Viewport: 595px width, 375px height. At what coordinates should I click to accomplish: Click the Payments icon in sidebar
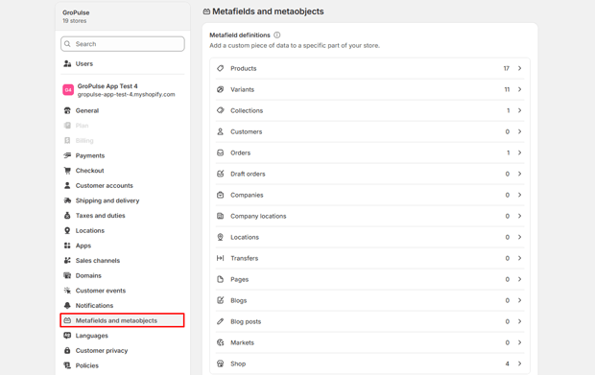tap(67, 155)
